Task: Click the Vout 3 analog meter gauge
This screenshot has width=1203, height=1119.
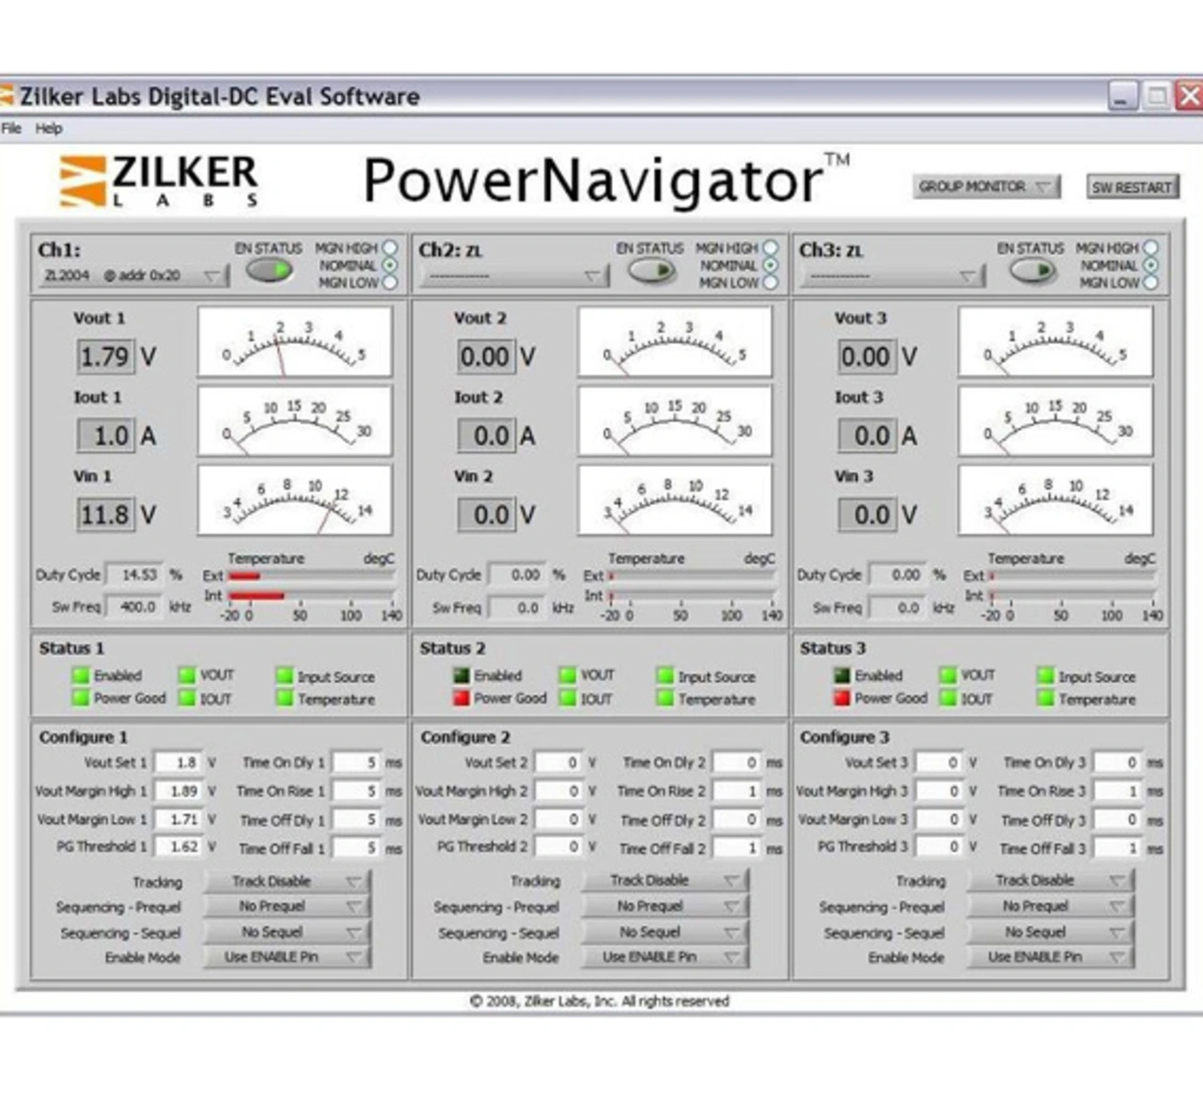Action: (1055, 342)
